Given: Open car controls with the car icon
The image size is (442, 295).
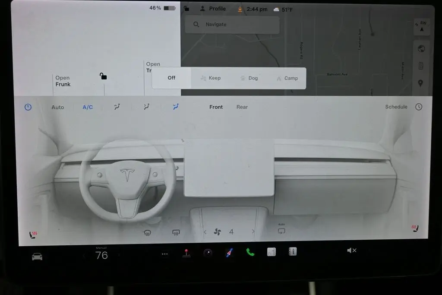Looking at the screenshot, I should pos(37,257).
